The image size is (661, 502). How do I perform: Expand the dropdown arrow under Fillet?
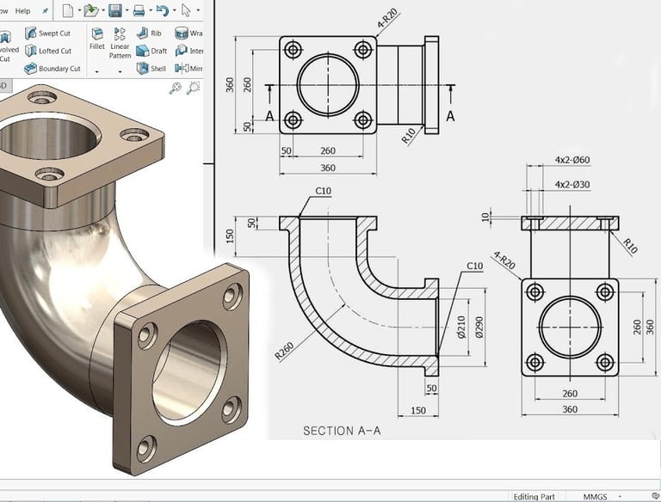click(97, 72)
